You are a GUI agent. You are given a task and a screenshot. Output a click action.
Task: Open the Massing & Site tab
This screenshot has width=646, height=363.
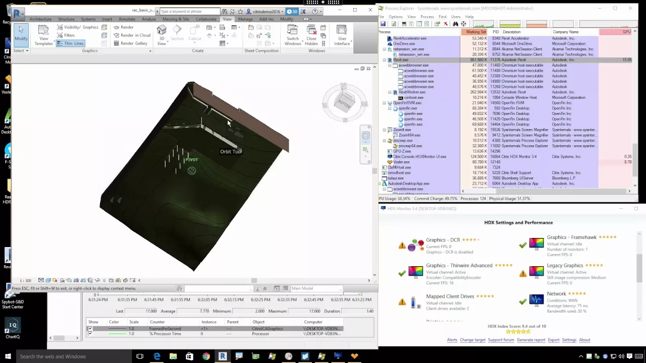176,19
